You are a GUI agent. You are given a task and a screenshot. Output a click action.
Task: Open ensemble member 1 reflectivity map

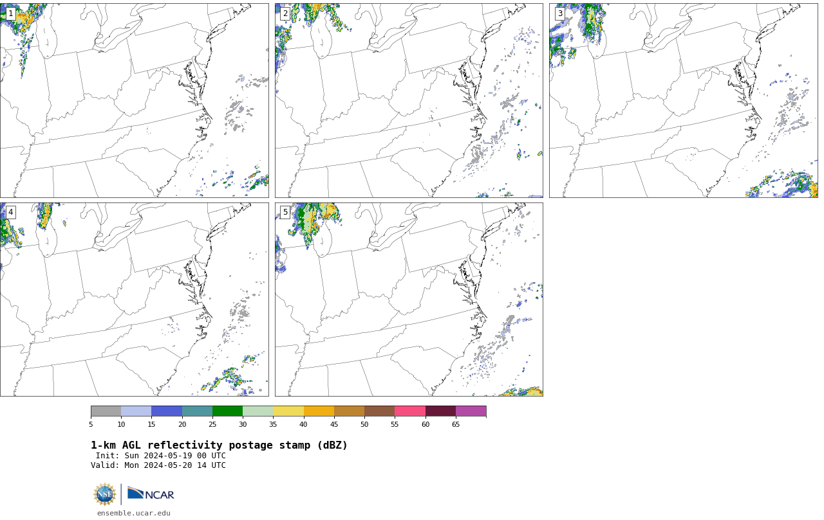(134, 100)
